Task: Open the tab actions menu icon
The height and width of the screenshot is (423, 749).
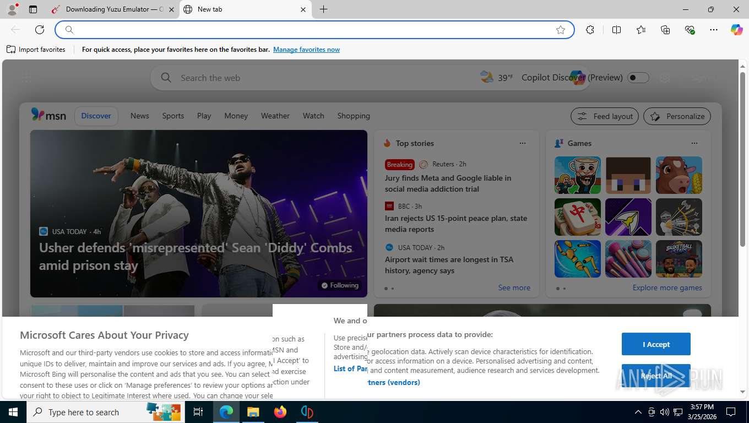Action: tap(33, 9)
